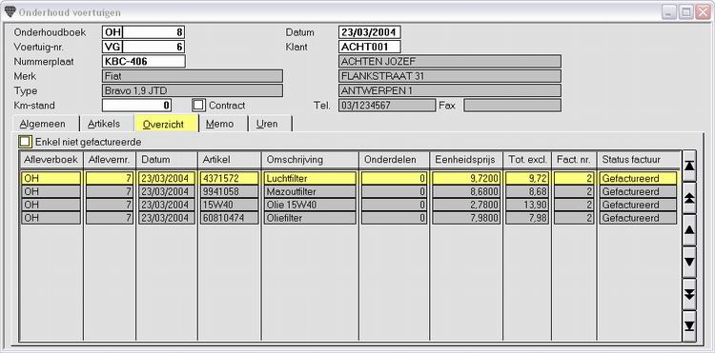
Task: Click Merk field showing Fiat
Action: (x=193, y=76)
